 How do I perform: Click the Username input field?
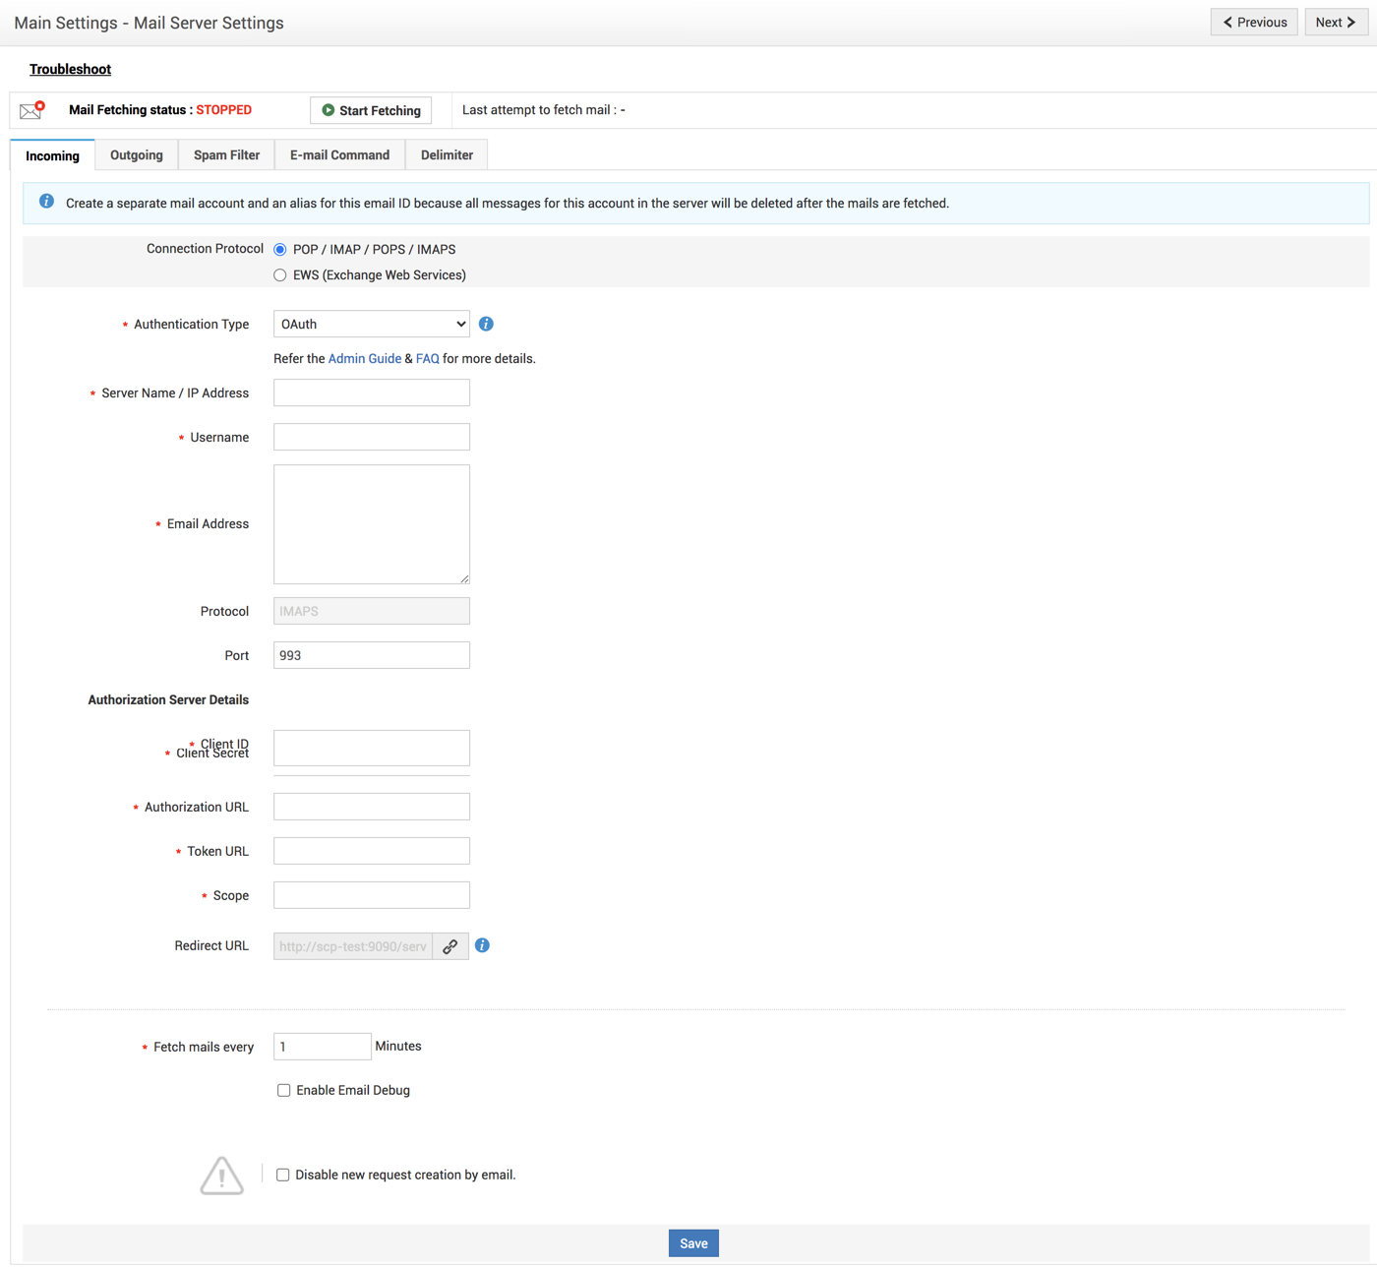pos(372,437)
